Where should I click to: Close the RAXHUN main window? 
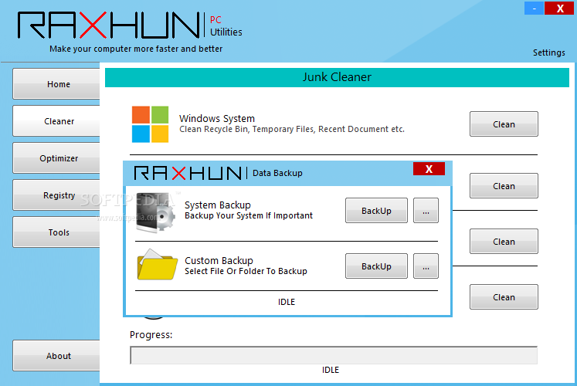pyautogui.click(x=559, y=8)
